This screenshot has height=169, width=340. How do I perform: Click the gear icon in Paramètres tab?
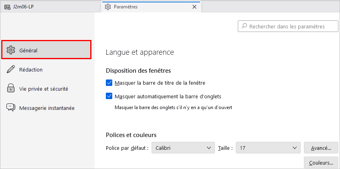108,7
